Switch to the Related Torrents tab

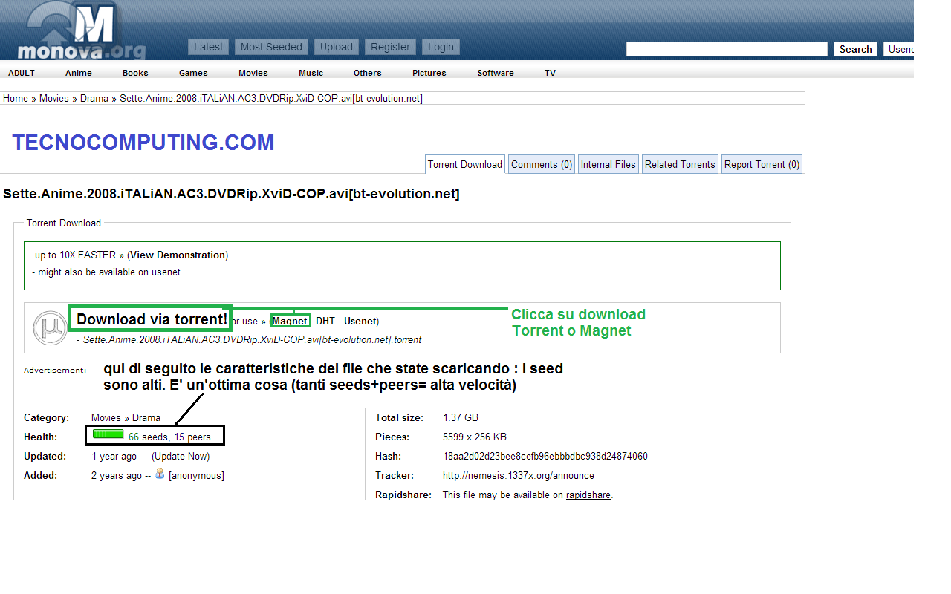(x=680, y=164)
